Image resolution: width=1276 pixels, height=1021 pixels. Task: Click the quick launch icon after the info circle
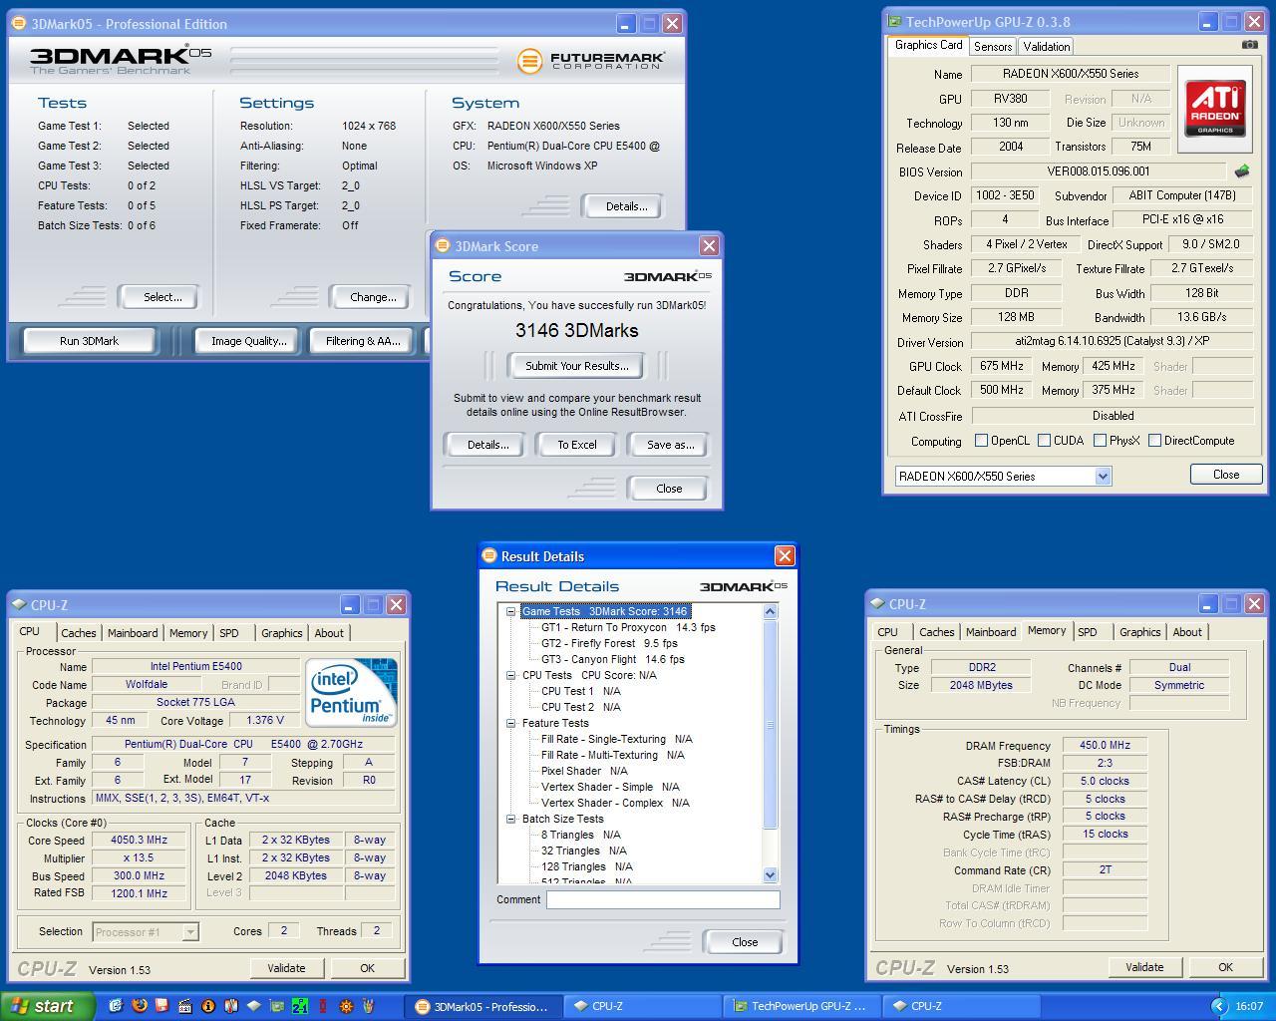click(231, 1006)
